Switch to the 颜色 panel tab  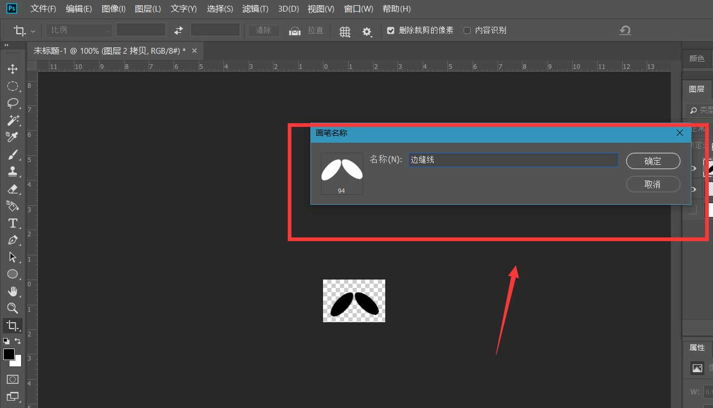[x=697, y=58]
